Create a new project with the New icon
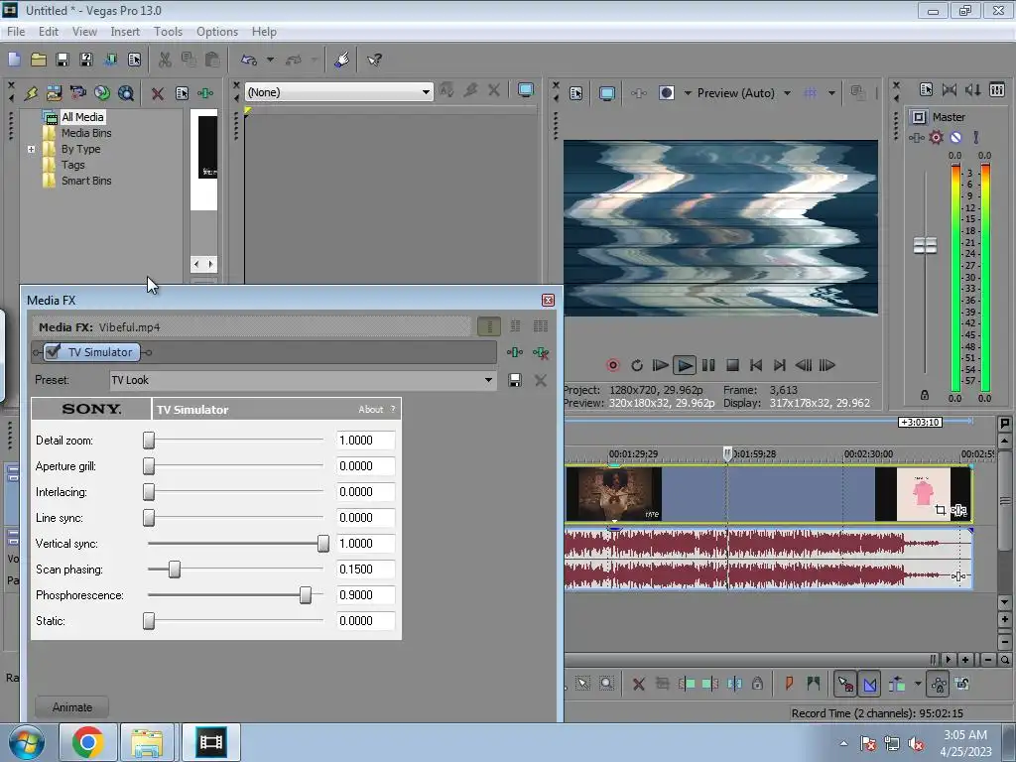Image resolution: width=1016 pixels, height=762 pixels. [14, 60]
